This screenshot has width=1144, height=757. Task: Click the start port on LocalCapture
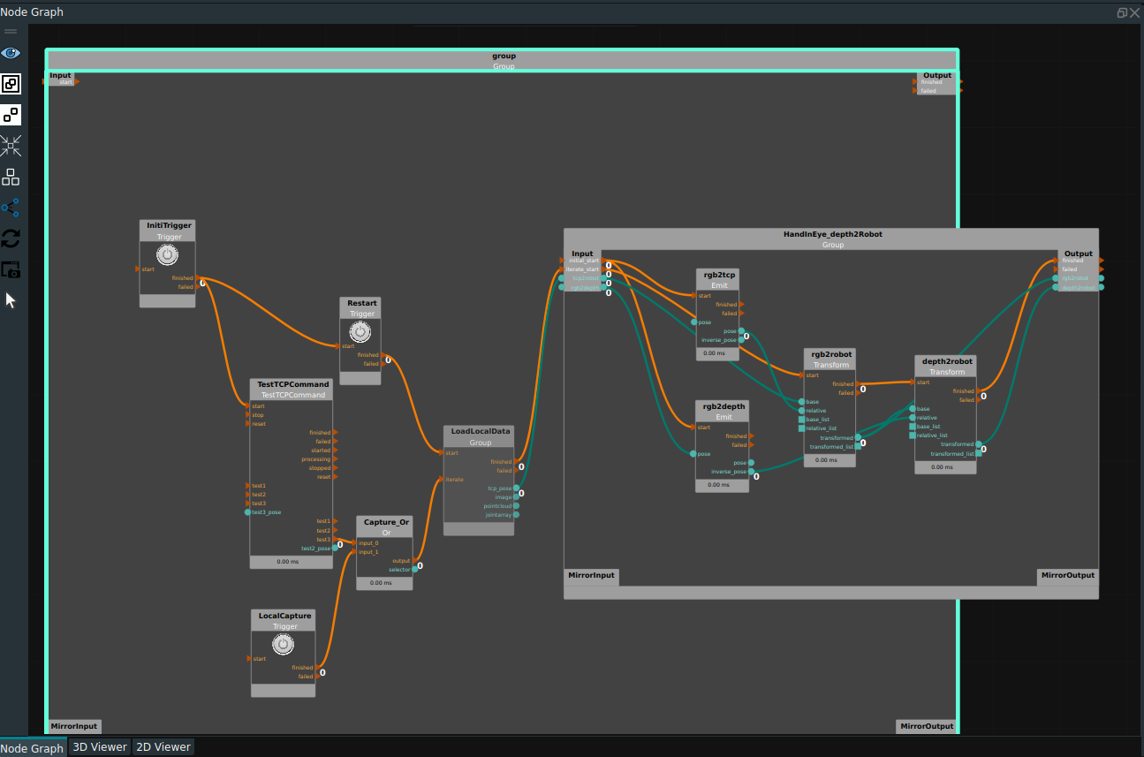click(x=250, y=659)
